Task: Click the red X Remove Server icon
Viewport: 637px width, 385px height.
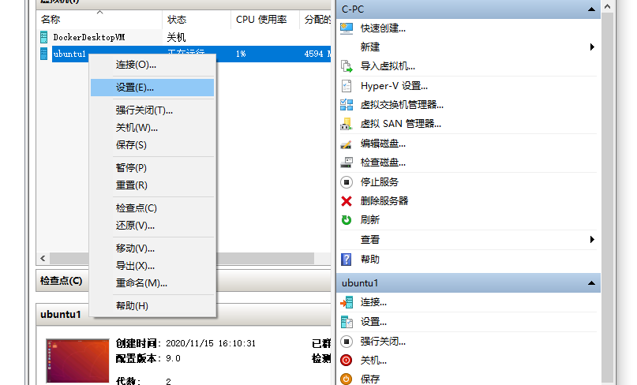Action: 346,201
